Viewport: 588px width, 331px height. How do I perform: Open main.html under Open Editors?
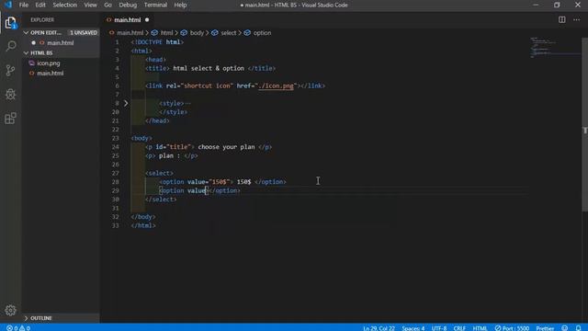pyautogui.click(x=61, y=43)
